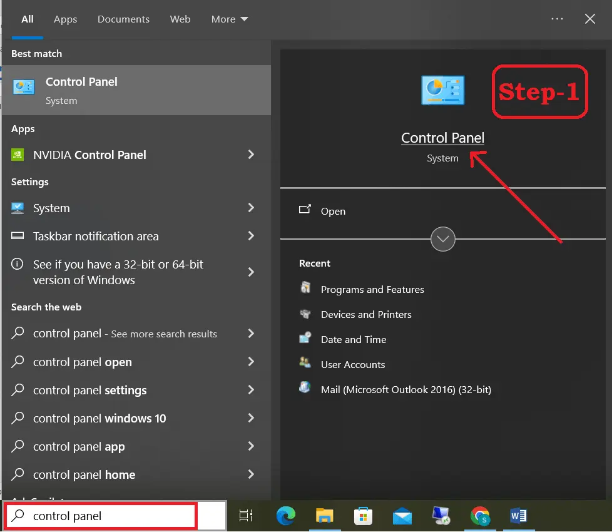Screen dimensions: 612x532
Task: Click the Mail (Microsoft Outlook 2016) icon
Action: click(305, 387)
